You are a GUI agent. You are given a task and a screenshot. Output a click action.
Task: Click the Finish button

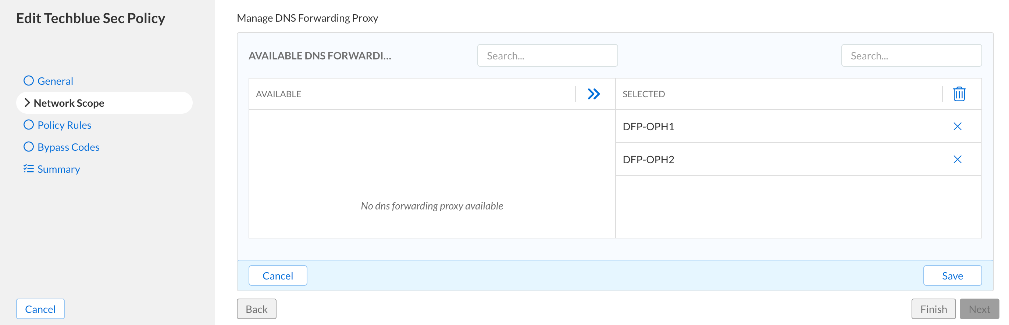(x=933, y=309)
